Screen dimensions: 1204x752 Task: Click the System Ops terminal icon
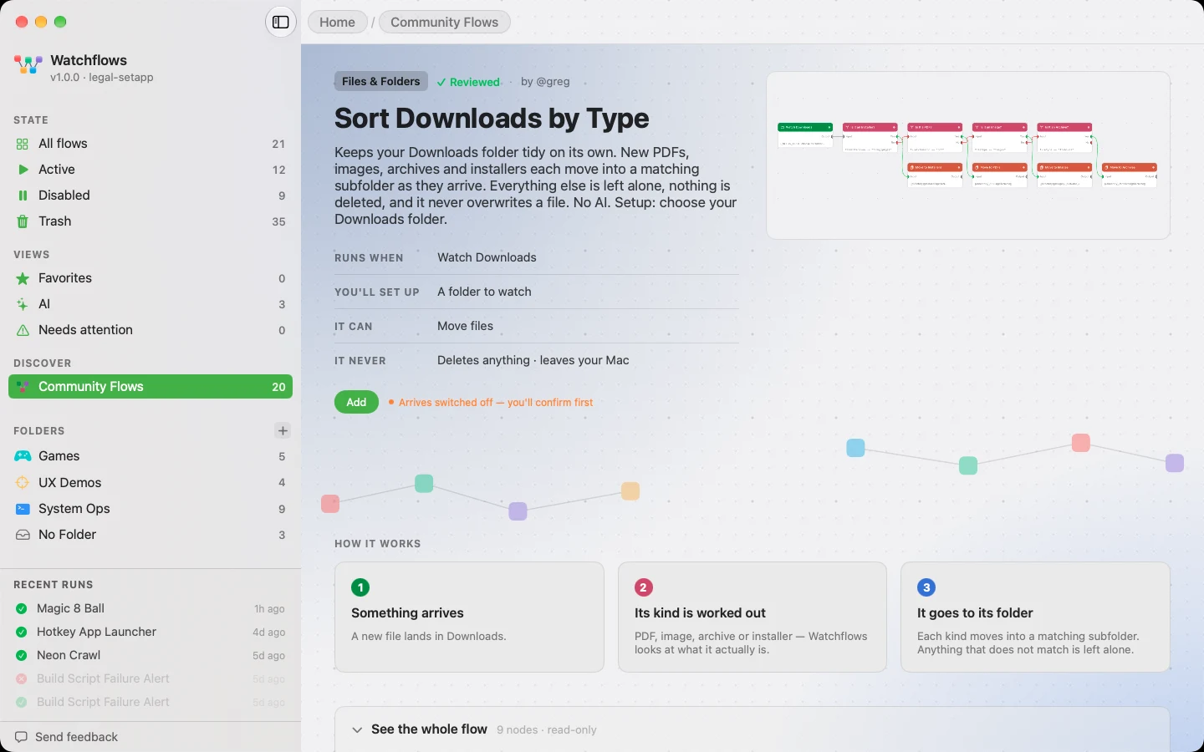click(x=23, y=509)
